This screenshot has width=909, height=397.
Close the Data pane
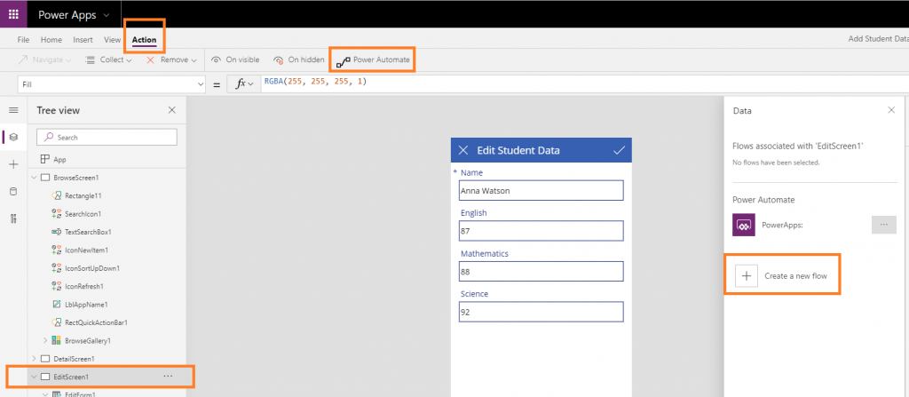(891, 110)
